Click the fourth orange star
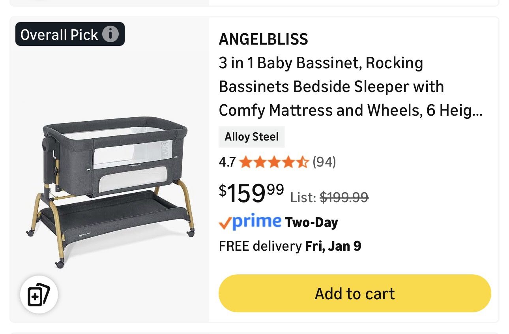This screenshot has width=509, height=334. pos(288,161)
